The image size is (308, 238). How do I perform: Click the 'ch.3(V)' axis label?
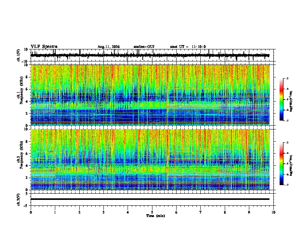(x=19, y=199)
